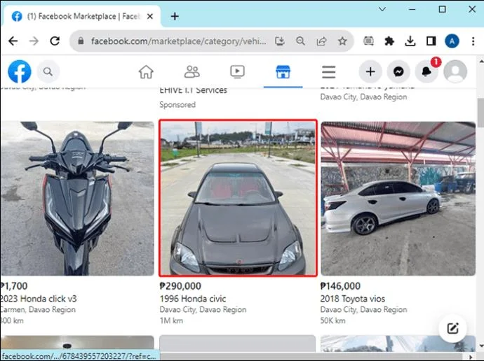Open the EHIVE I.T Services sponsored listing
484x361 pixels.
[x=193, y=90]
